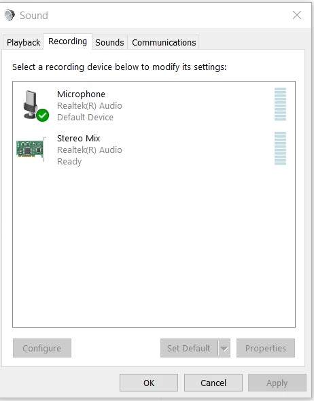Select the Stereo Mix device entry
The height and width of the screenshot is (401, 314).
click(x=154, y=150)
